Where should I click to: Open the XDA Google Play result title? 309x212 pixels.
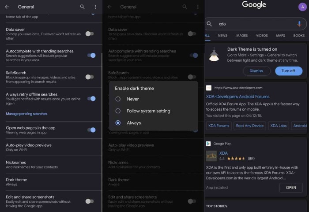coord(223,153)
